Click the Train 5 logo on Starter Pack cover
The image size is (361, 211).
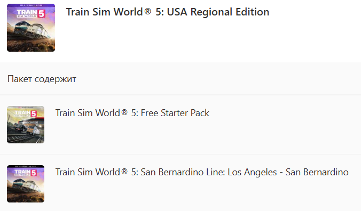[x=26, y=113]
